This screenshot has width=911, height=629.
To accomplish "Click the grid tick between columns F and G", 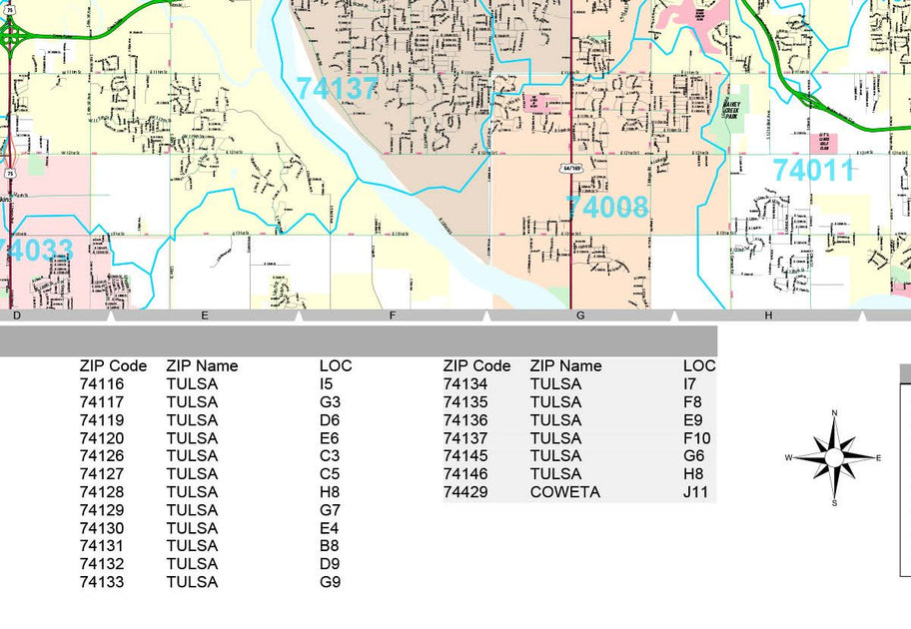I will click(x=486, y=316).
